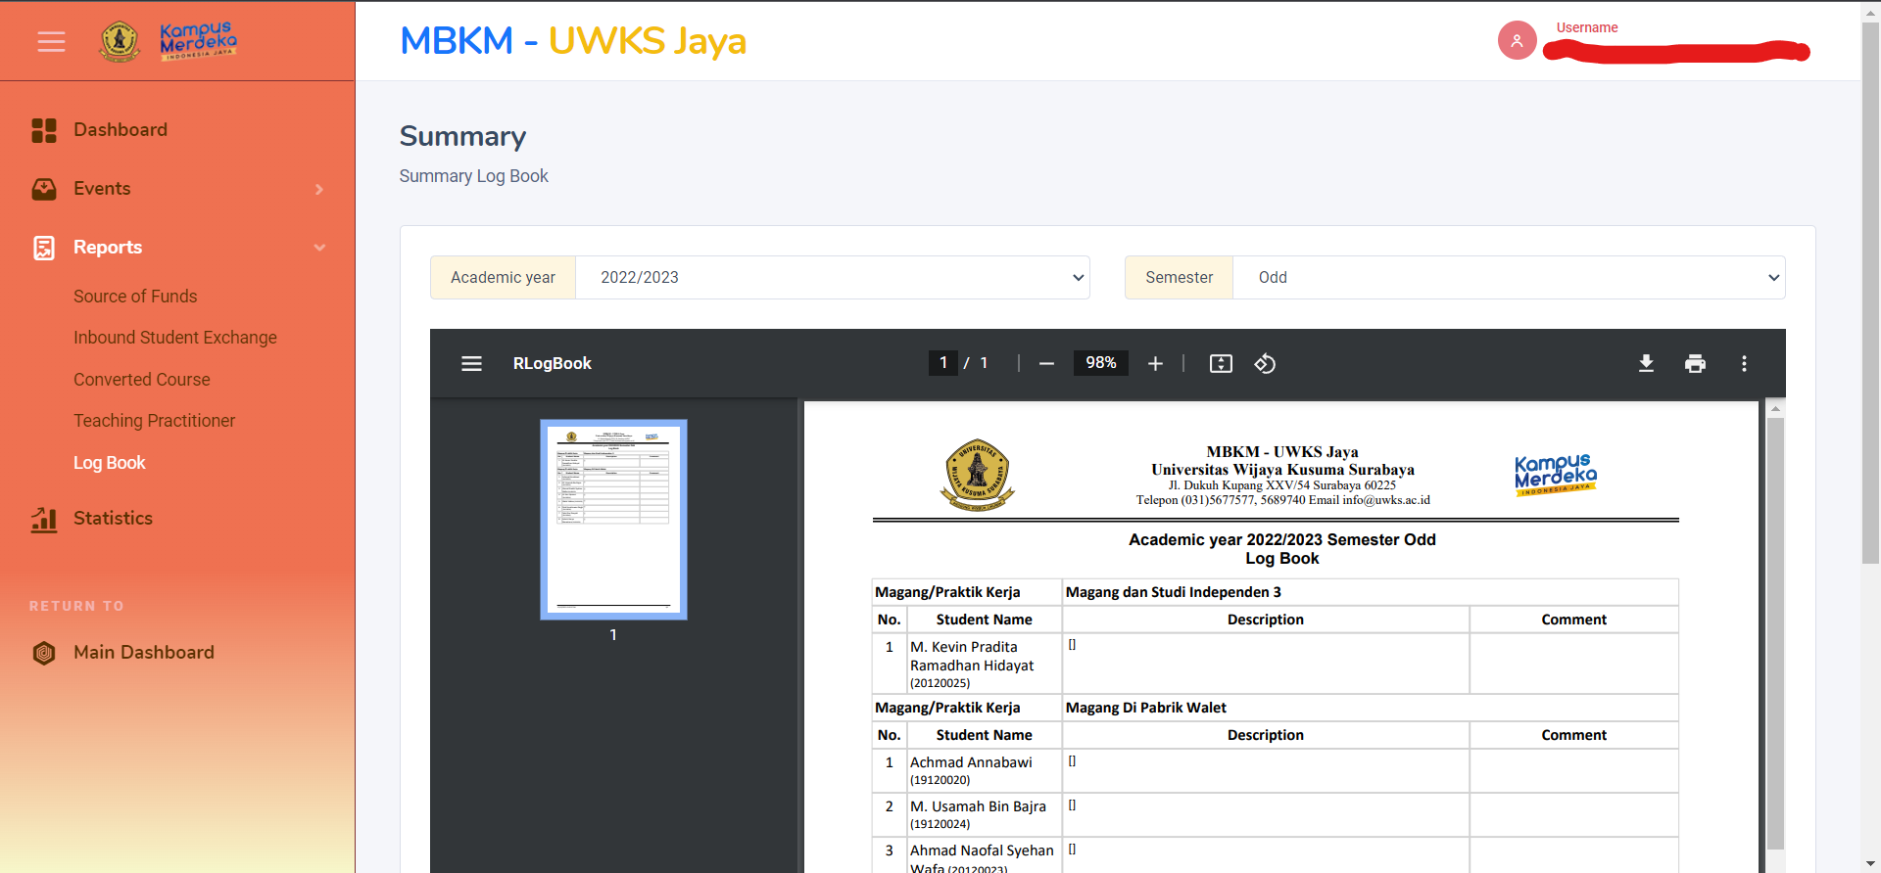1881x873 pixels.
Task: Open Statistics from the sidebar
Action: 113,518
